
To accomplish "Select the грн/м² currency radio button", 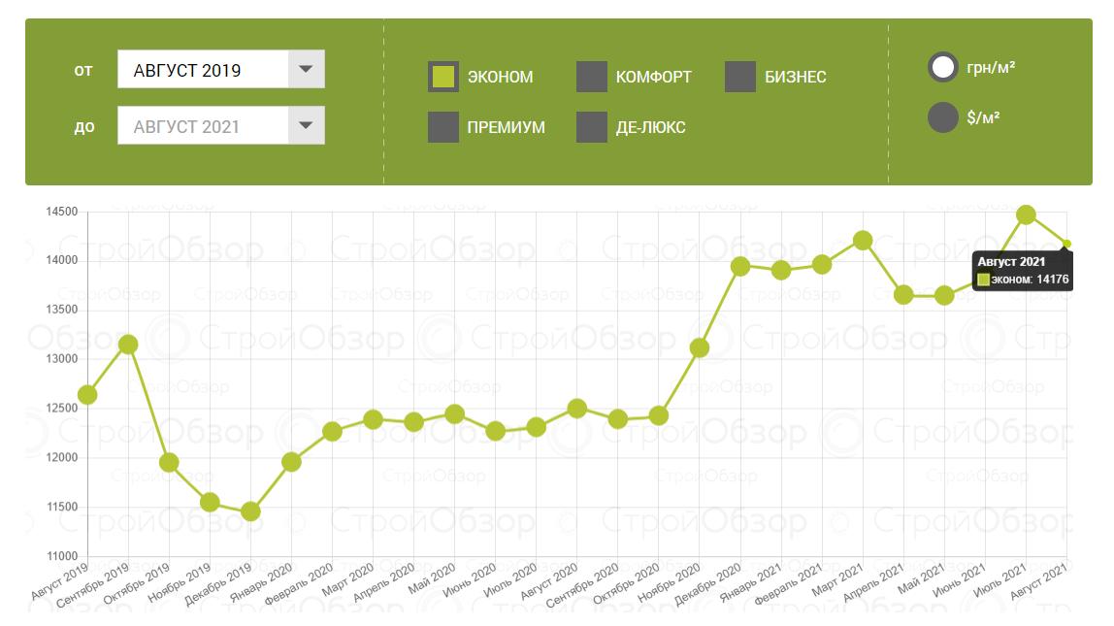I will pos(943,68).
